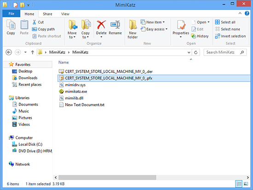Open the Quick Access Toolbar customize arrow
Viewport: 253px width, 190px height.
(28, 5)
